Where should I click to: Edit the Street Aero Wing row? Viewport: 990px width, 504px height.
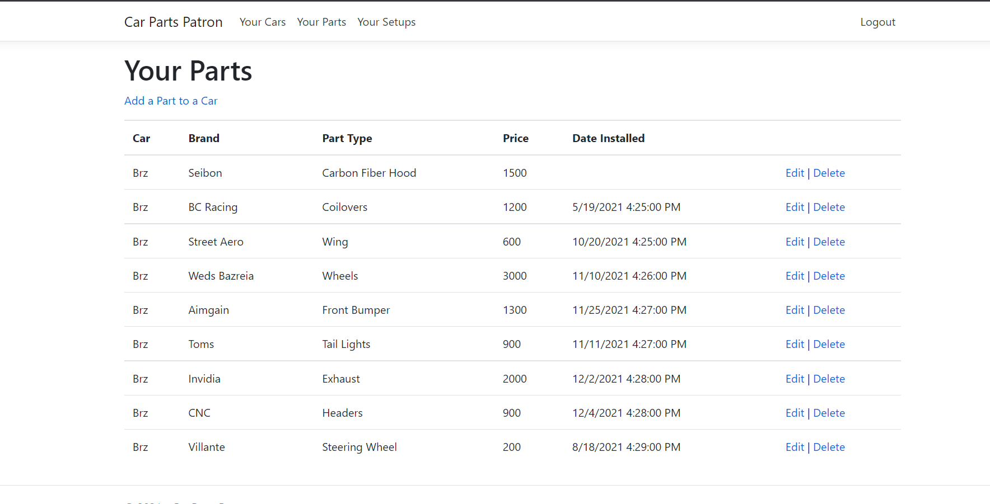click(794, 242)
